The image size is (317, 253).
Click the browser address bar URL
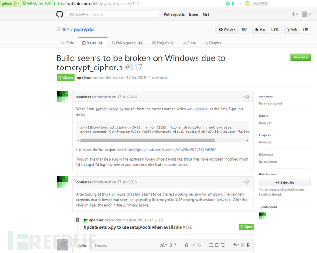(x=96, y=3)
